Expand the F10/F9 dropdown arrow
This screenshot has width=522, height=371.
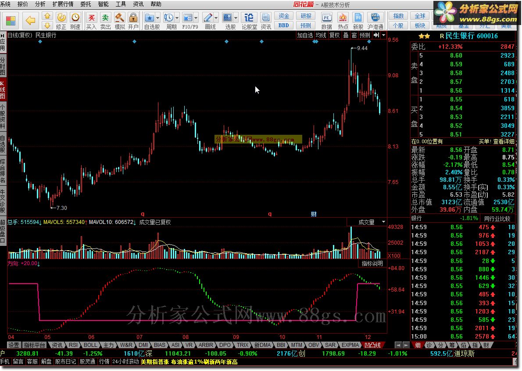pos(196,18)
